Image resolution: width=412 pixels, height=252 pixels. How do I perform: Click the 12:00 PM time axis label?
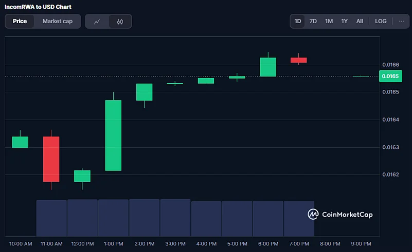pyautogui.click(x=82, y=244)
